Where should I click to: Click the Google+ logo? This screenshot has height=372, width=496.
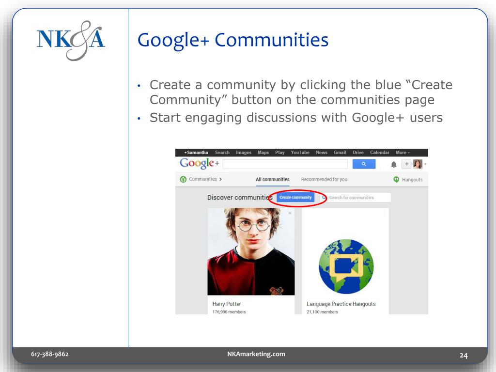(x=199, y=164)
